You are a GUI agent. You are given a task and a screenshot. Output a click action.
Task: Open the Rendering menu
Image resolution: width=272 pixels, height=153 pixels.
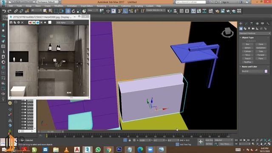click(x=101, y=6)
